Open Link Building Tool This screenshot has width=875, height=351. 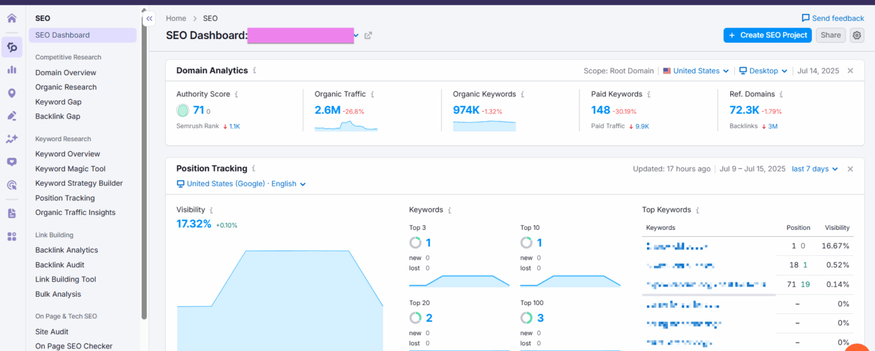coord(66,280)
